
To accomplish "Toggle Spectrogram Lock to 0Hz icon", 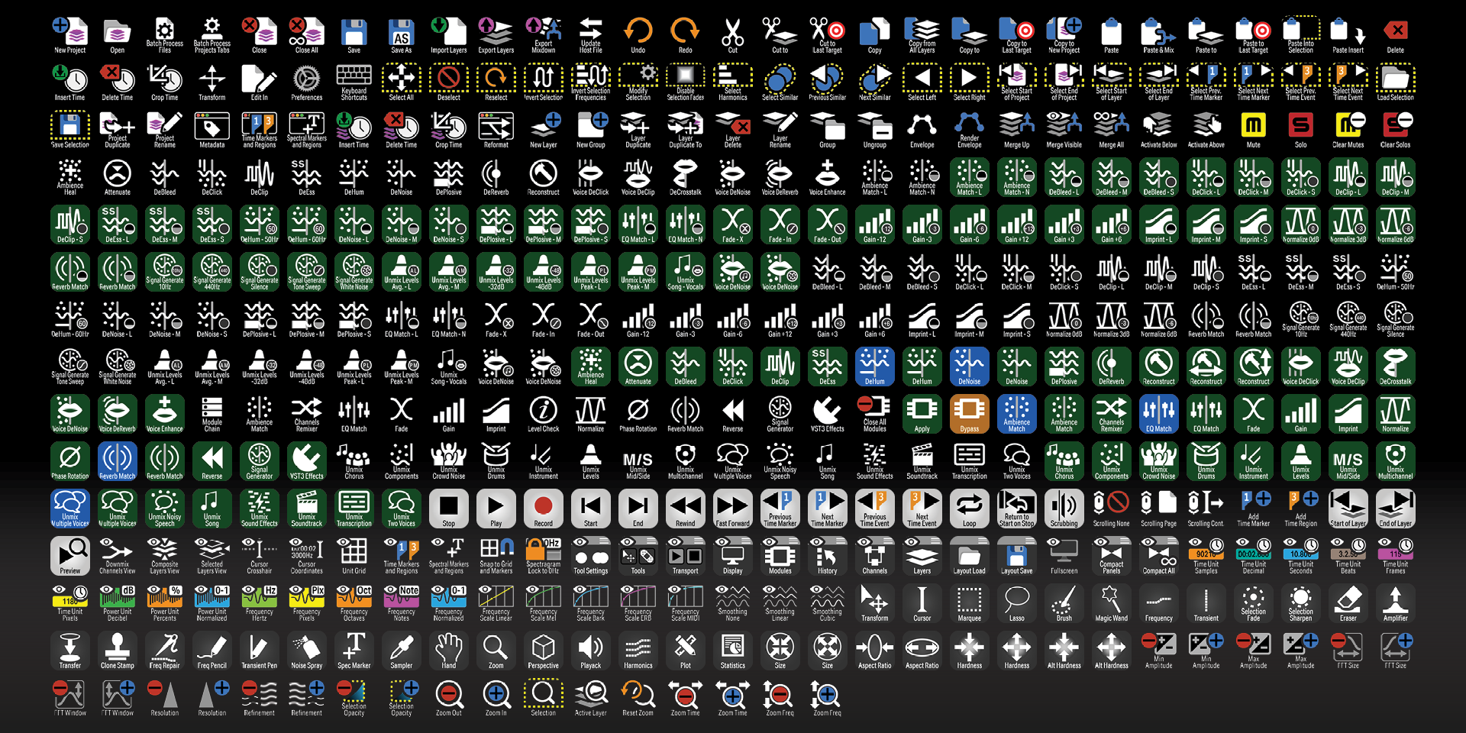I will (x=543, y=556).
